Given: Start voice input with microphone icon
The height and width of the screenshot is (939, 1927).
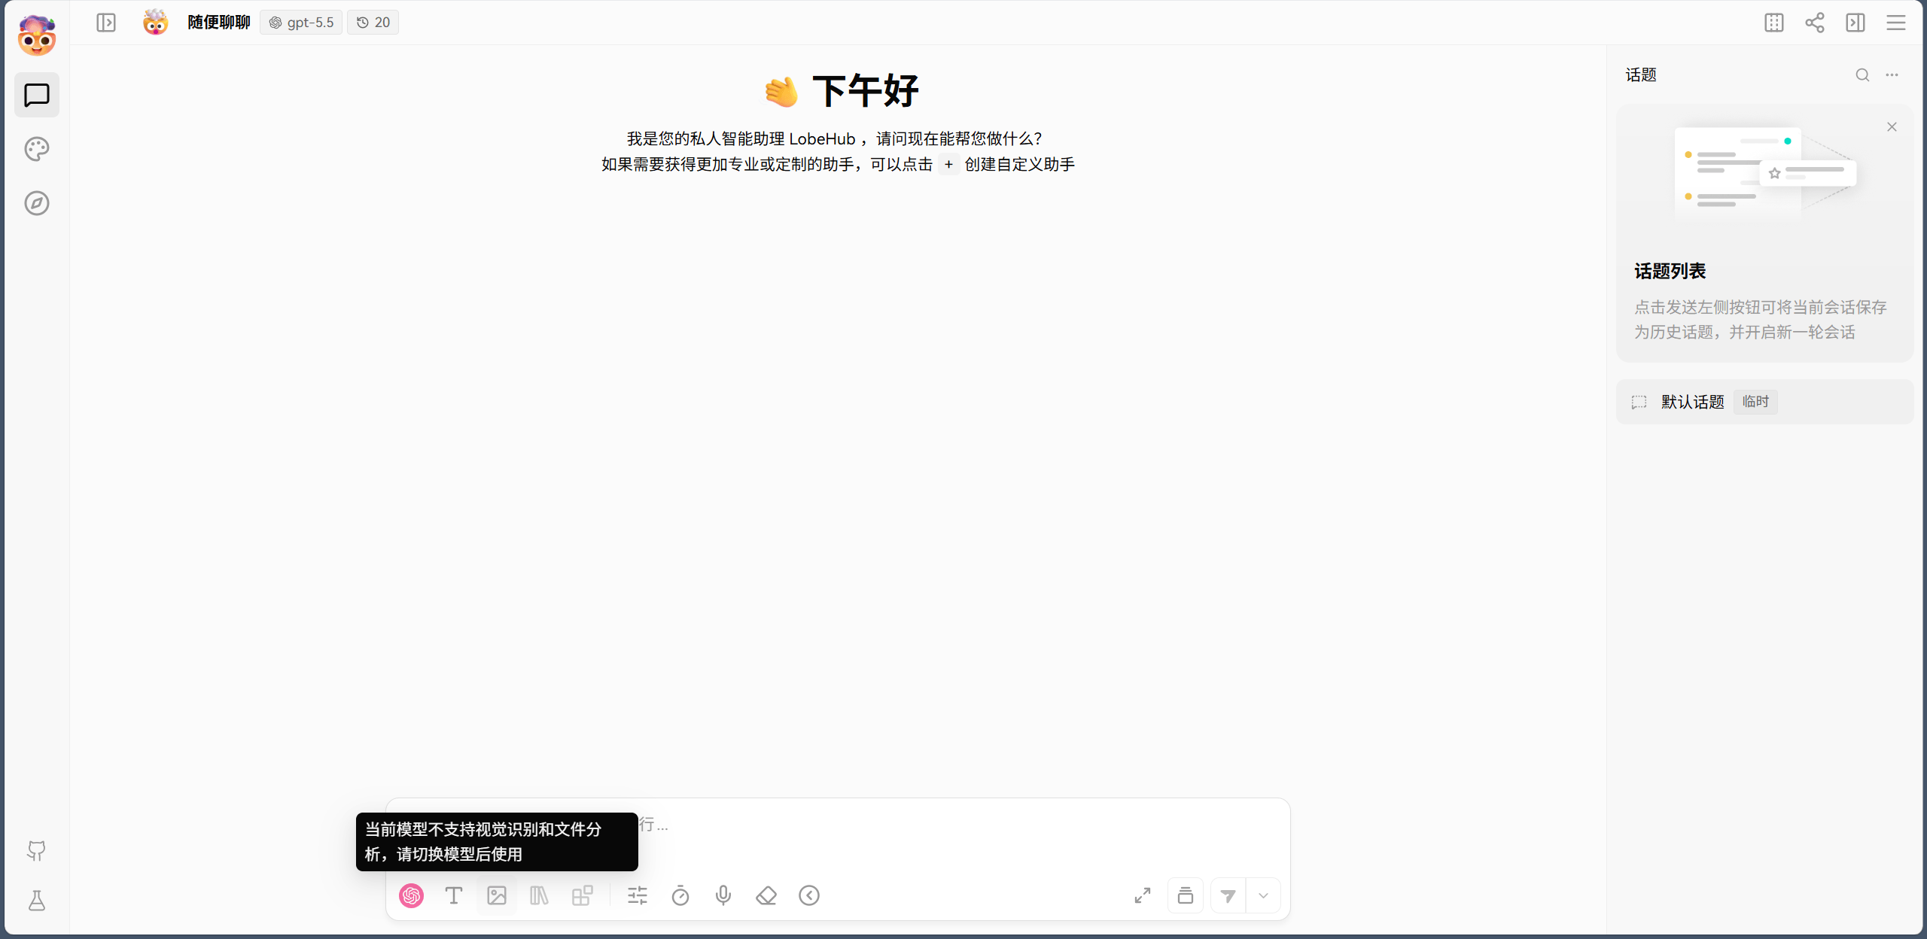Looking at the screenshot, I should click(x=723, y=895).
